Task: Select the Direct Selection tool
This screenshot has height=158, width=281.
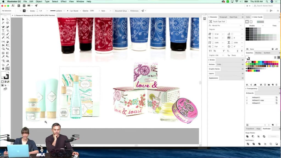Action: point(7,19)
